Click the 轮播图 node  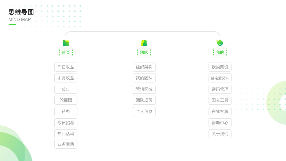66,100
